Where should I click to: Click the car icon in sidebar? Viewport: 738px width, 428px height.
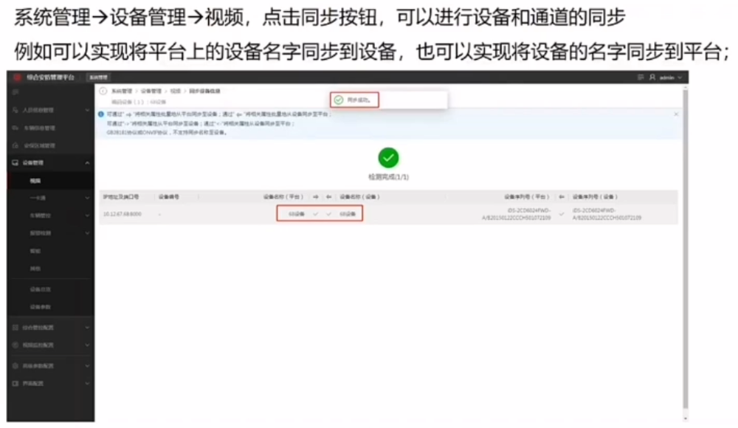pos(15,128)
